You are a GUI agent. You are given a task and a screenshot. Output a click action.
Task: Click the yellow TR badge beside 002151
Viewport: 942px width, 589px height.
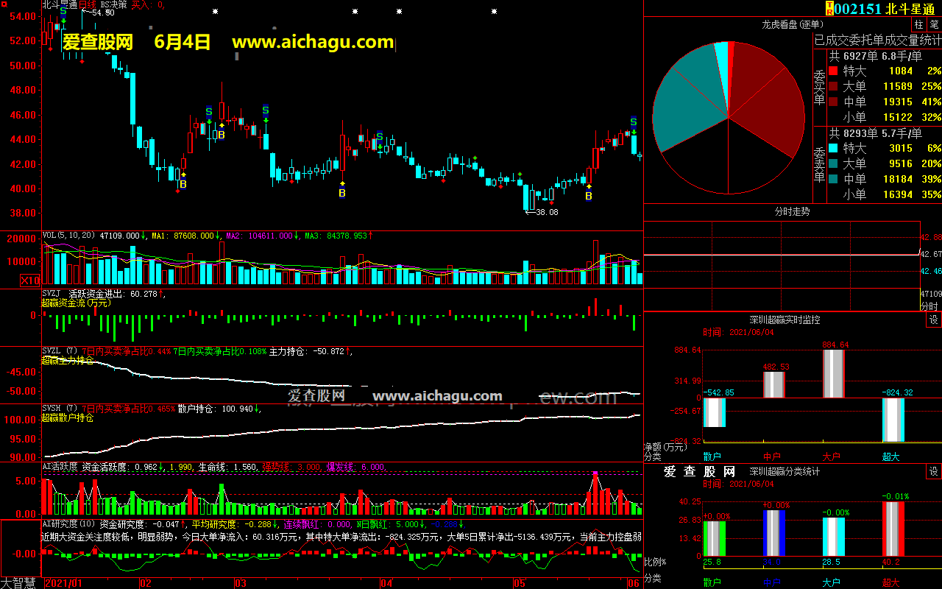click(829, 8)
